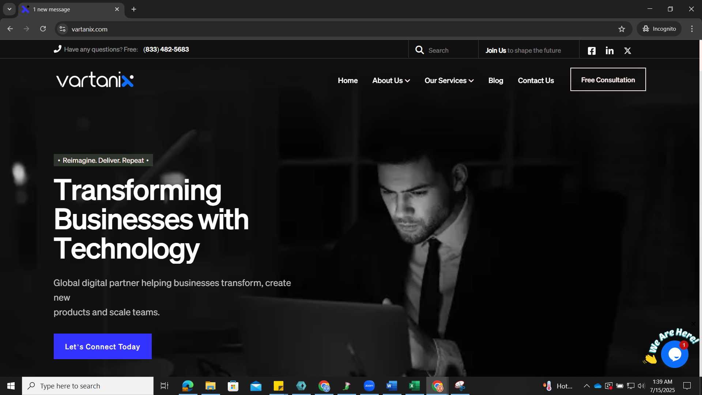Open Zoom from the taskbar
Screen dimensions: 702x395
tap(369, 386)
